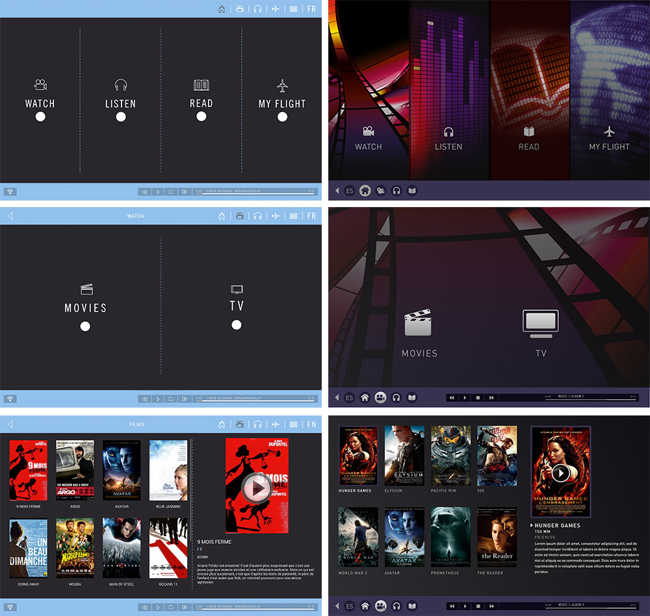Click the camera icon in the WATCH header bar
This screenshot has height=616, width=650.
click(240, 216)
